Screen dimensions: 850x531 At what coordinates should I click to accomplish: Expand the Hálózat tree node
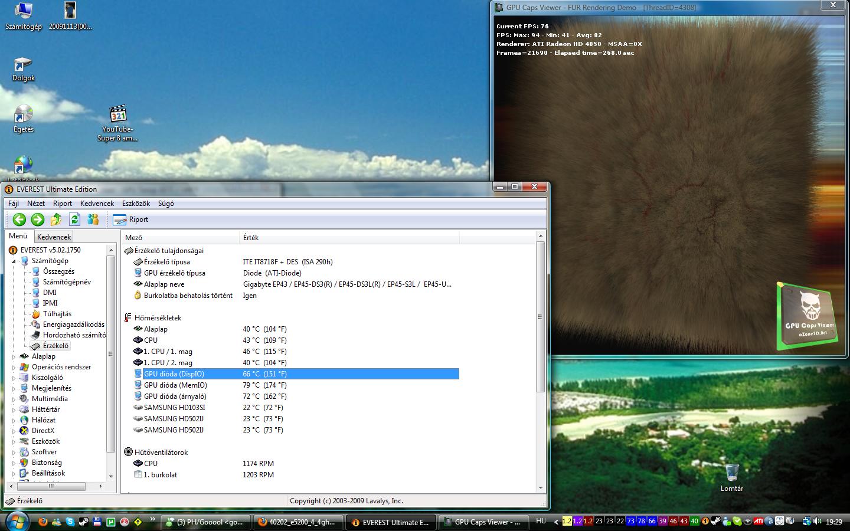point(14,420)
